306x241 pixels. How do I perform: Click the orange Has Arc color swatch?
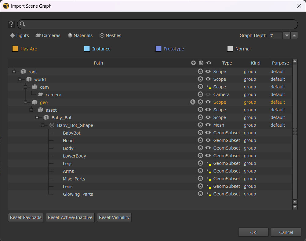(15, 49)
